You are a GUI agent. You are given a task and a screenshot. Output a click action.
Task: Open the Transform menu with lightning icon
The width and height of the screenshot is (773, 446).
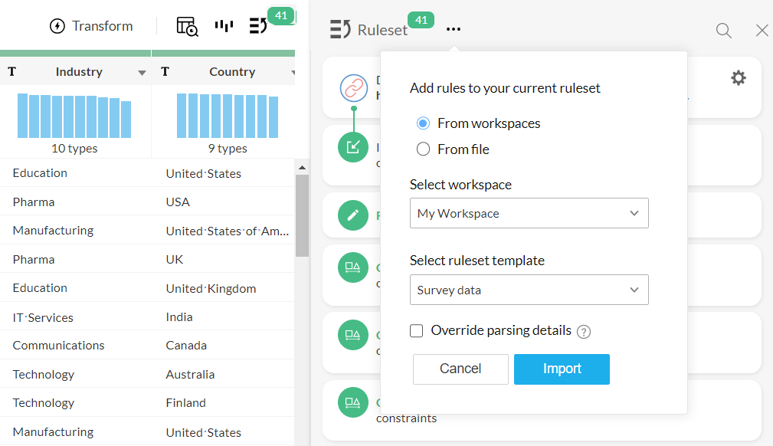[91, 26]
